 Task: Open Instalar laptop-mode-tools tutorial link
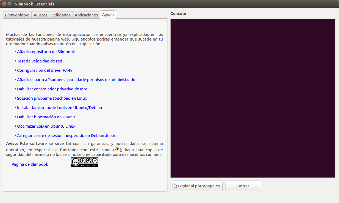click(x=59, y=108)
